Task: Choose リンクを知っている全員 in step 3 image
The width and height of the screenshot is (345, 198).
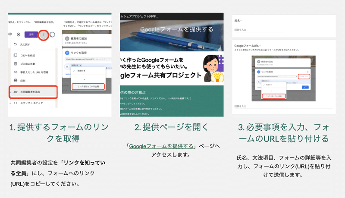Action: pyautogui.click(x=274, y=96)
